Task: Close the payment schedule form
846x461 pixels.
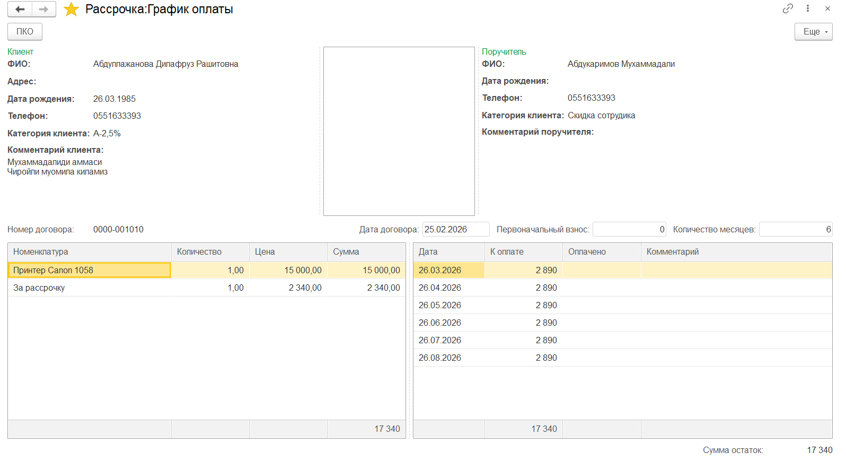Action: tap(827, 8)
